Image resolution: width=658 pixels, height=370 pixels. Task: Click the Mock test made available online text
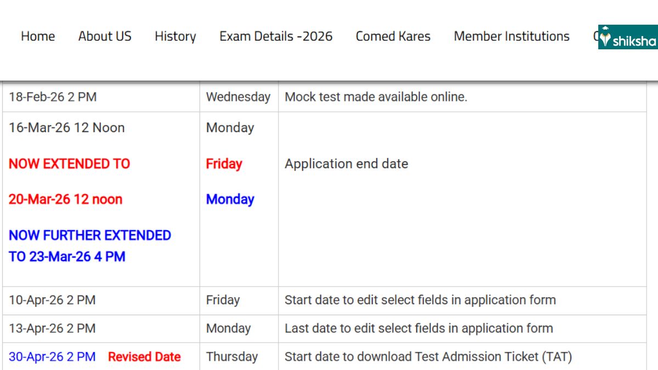coord(376,97)
